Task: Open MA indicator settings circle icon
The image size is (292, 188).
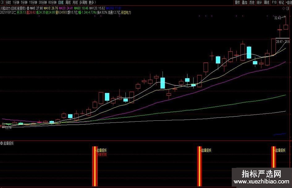Action: coord(28,8)
